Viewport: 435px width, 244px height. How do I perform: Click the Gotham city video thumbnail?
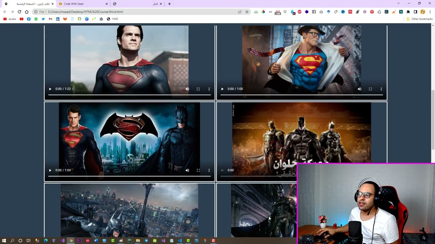129,210
